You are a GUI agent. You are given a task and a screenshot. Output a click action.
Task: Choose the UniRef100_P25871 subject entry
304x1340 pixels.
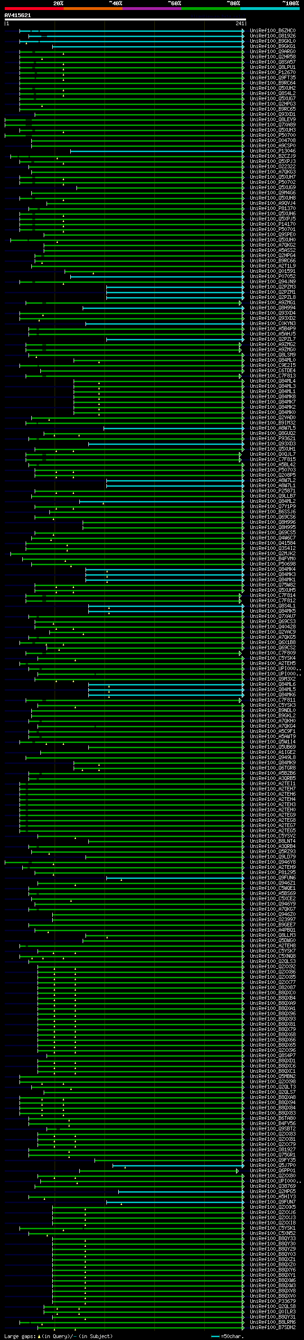272,491
